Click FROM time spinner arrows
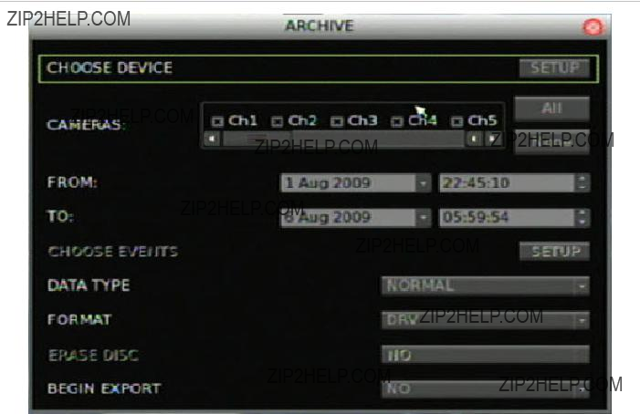This screenshot has width=640, height=414. tap(582, 183)
